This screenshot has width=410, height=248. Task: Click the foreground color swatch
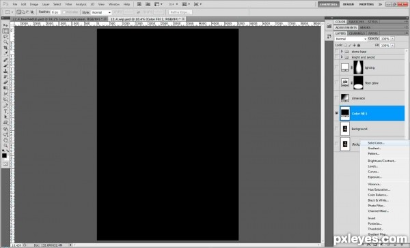coord(4,155)
